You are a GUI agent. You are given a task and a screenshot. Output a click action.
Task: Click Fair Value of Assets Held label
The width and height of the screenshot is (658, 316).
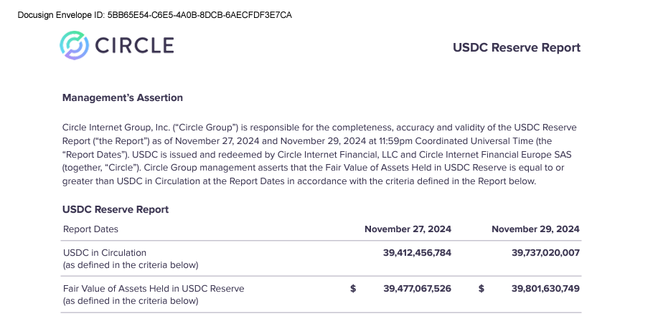click(x=154, y=289)
